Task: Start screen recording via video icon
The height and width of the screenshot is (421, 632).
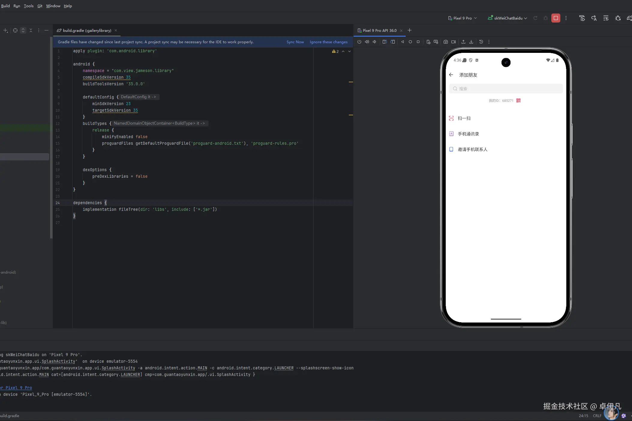Action: point(454,42)
